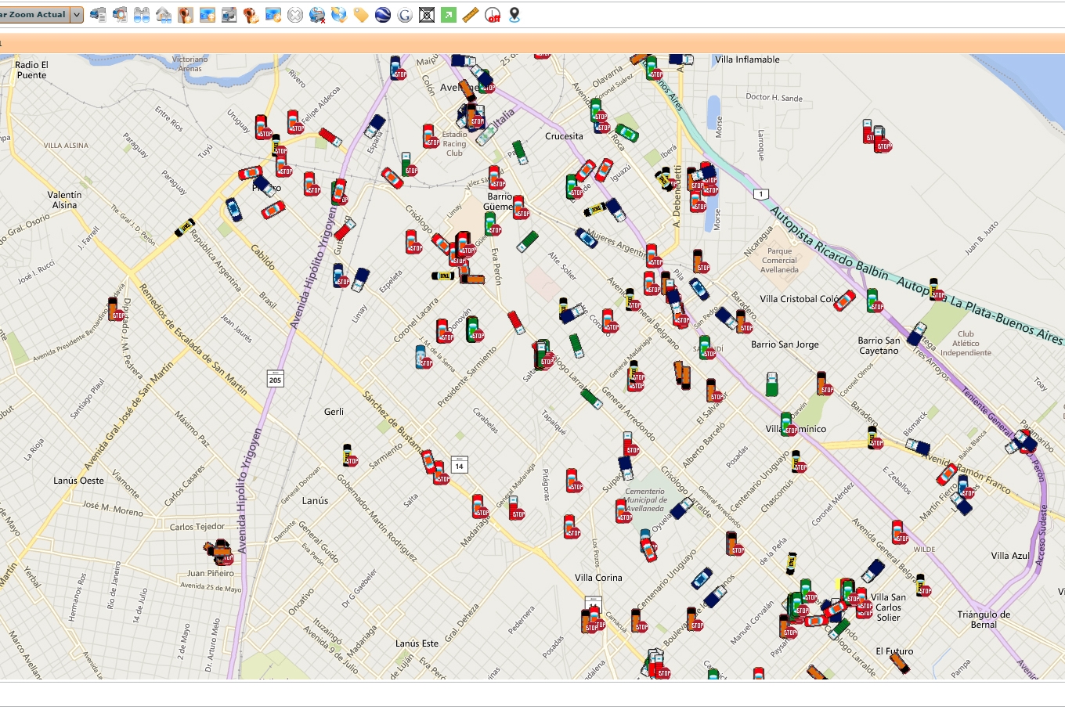The image size is (1065, 710).
Task: Click the Google 'G' icon
Action: coord(405,15)
